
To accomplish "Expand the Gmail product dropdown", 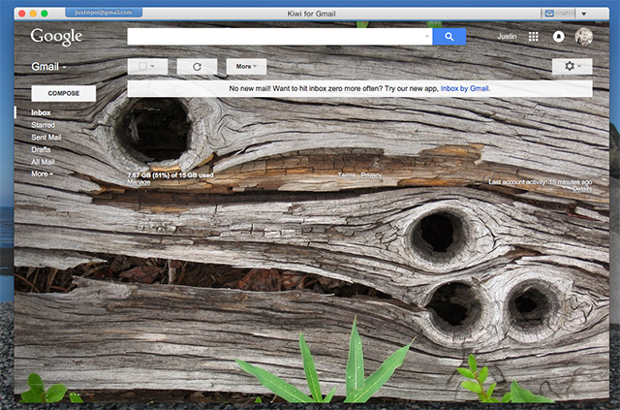I will (49, 67).
